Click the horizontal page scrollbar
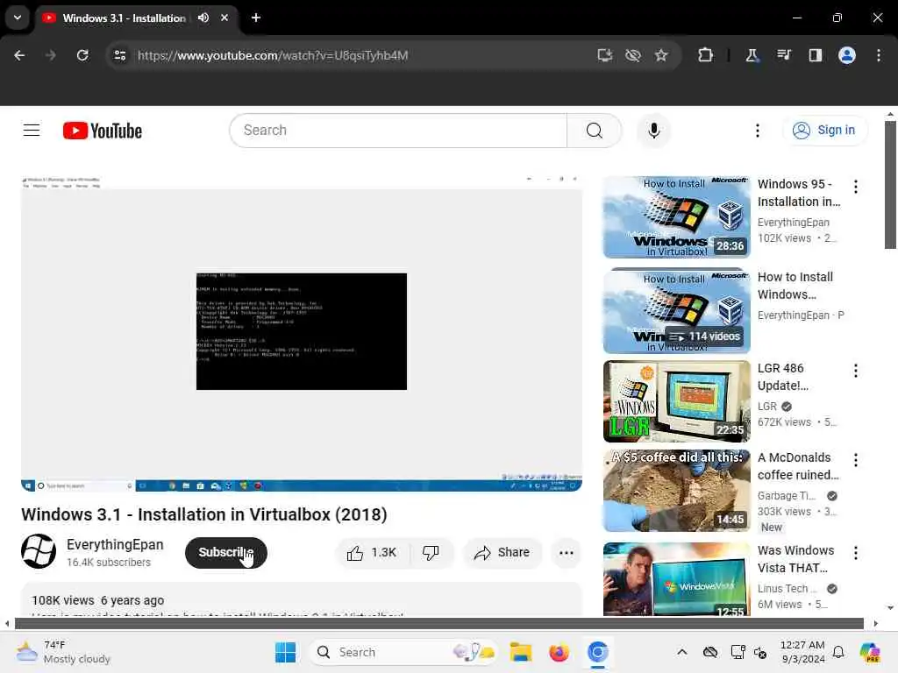Viewport: 898px width, 673px height. 438,623
